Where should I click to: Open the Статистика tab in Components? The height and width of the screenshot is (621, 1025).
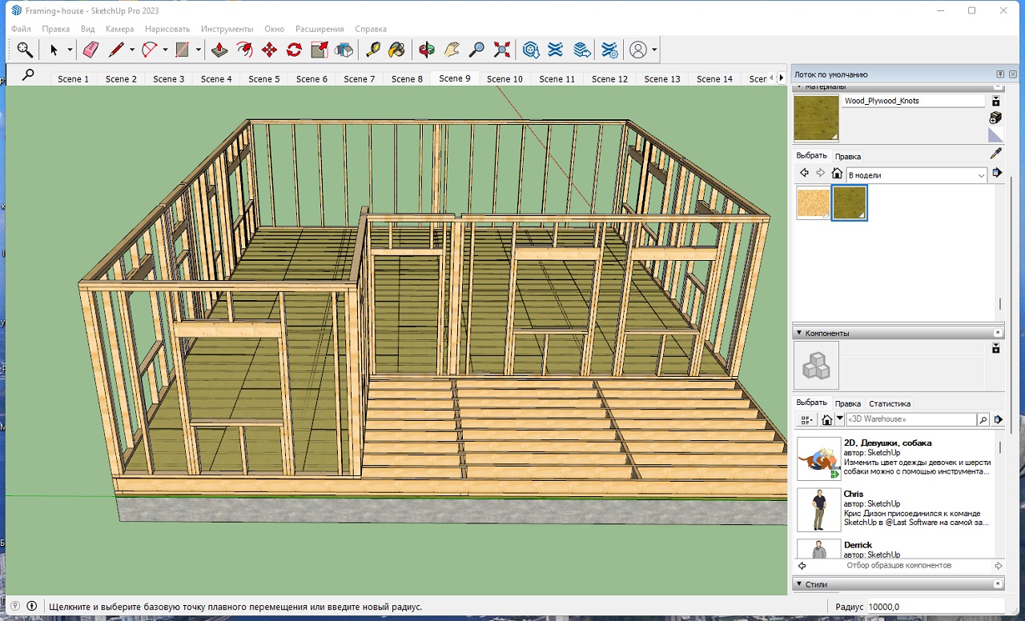pyautogui.click(x=890, y=403)
